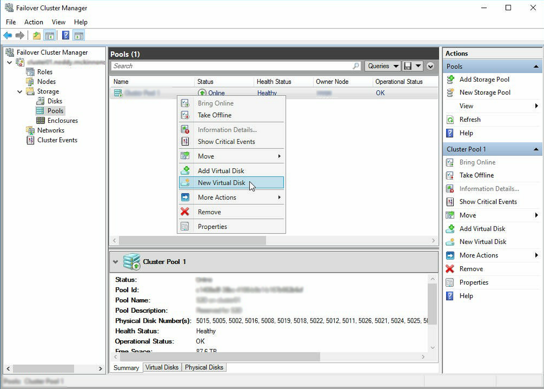
Task: Click the Back arrow toolbar icon
Action: click(7, 35)
